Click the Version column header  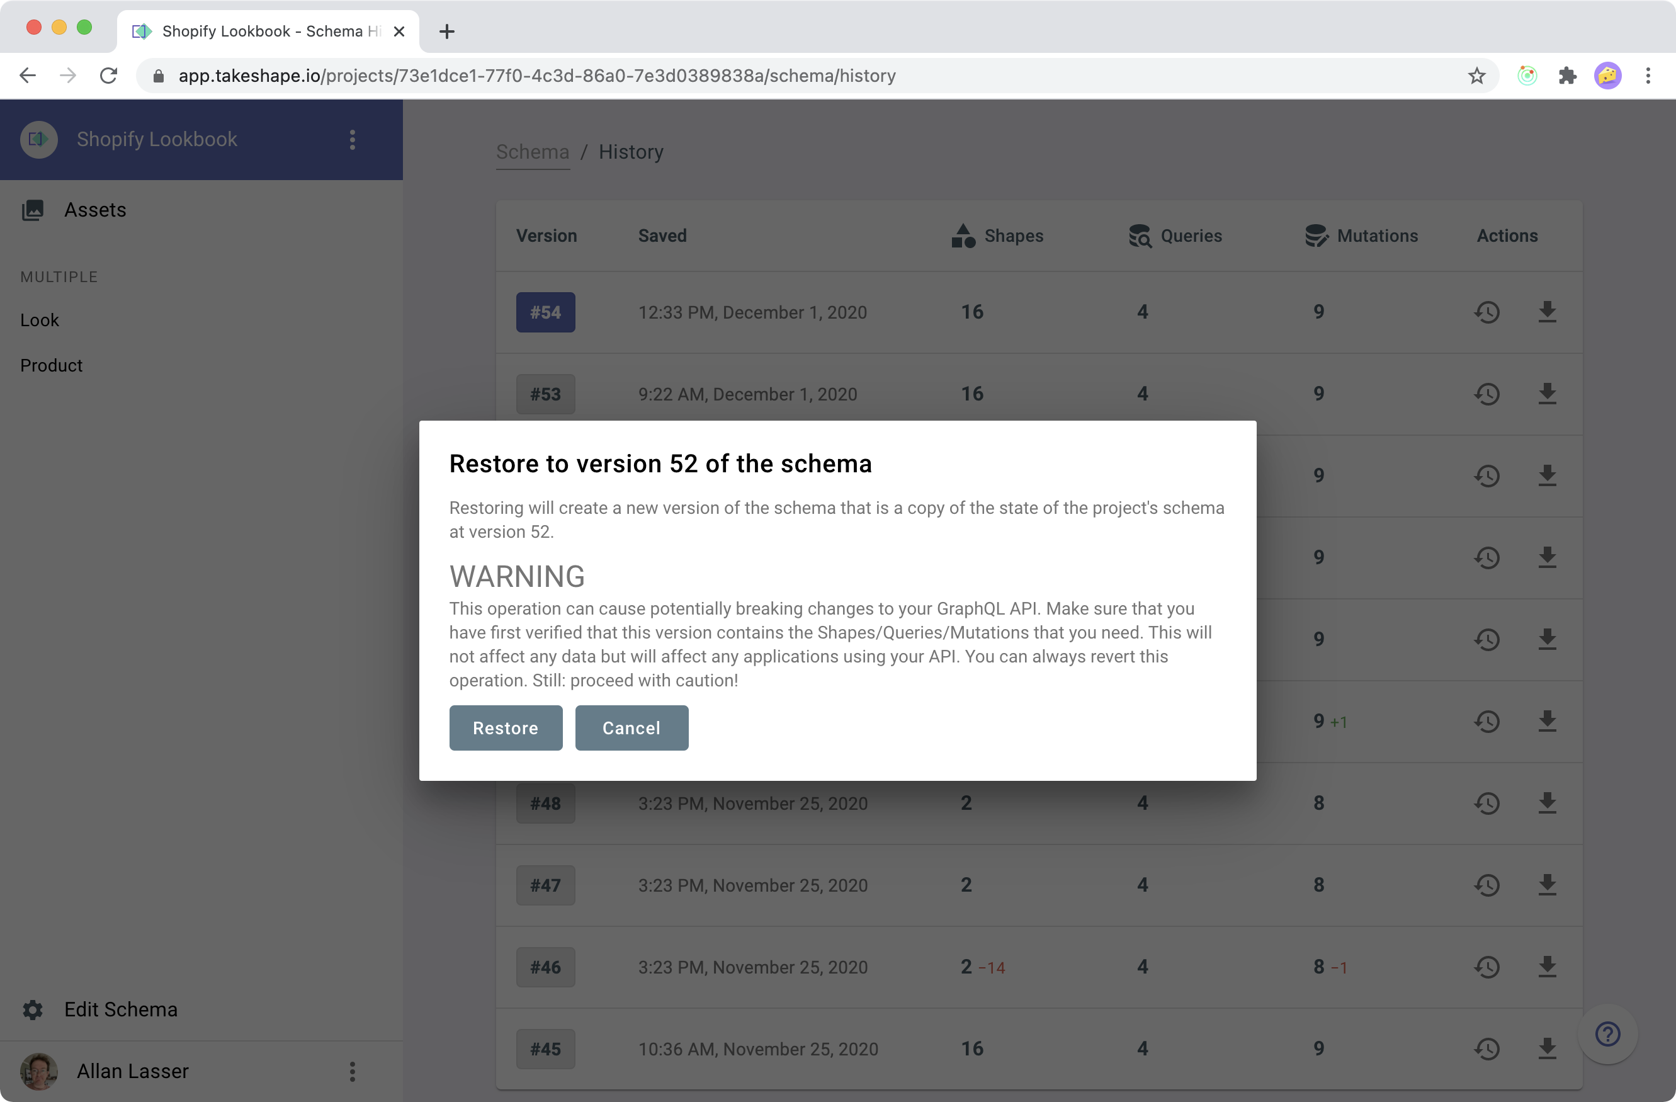click(546, 236)
